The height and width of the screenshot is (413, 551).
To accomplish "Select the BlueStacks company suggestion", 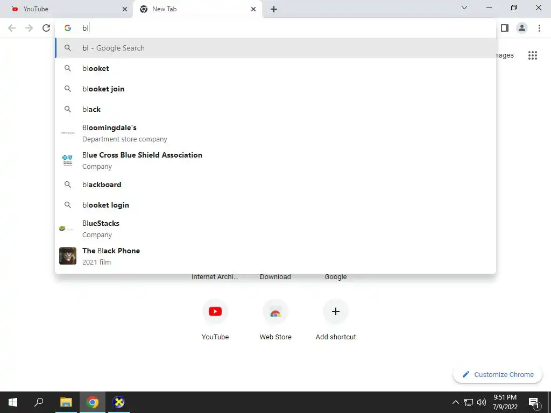I will [275, 229].
